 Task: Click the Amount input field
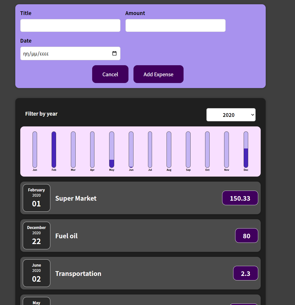[175, 26]
